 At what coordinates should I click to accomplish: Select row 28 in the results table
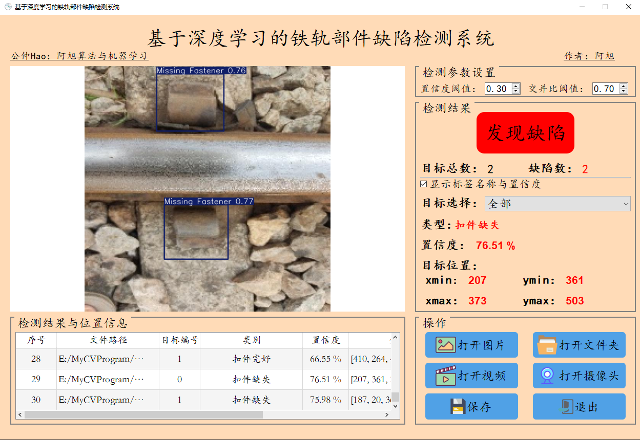click(x=203, y=359)
